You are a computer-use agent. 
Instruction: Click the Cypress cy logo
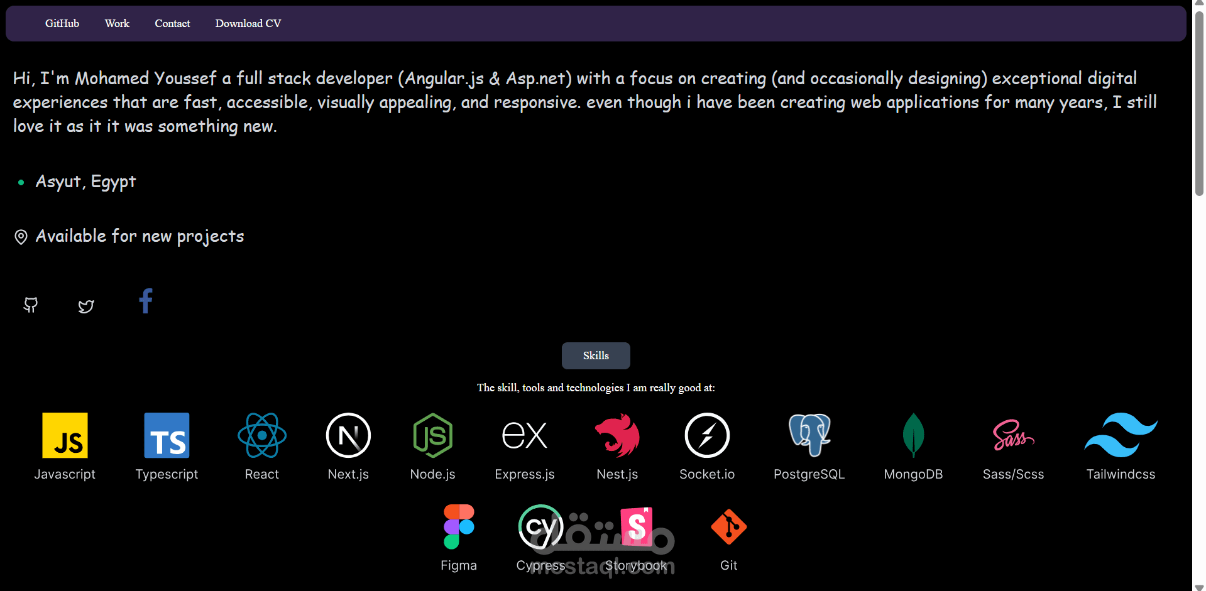(x=540, y=526)
